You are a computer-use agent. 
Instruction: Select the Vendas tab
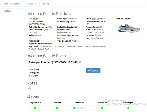(x=45, y=4)
